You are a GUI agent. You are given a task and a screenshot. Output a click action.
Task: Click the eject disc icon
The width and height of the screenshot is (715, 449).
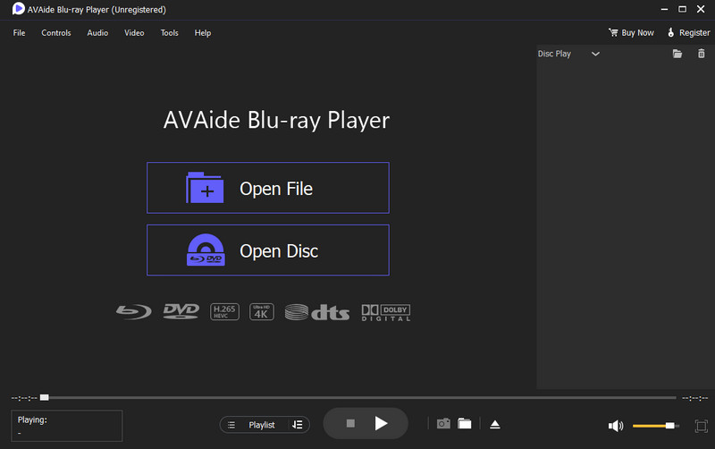tap(495, 424)
